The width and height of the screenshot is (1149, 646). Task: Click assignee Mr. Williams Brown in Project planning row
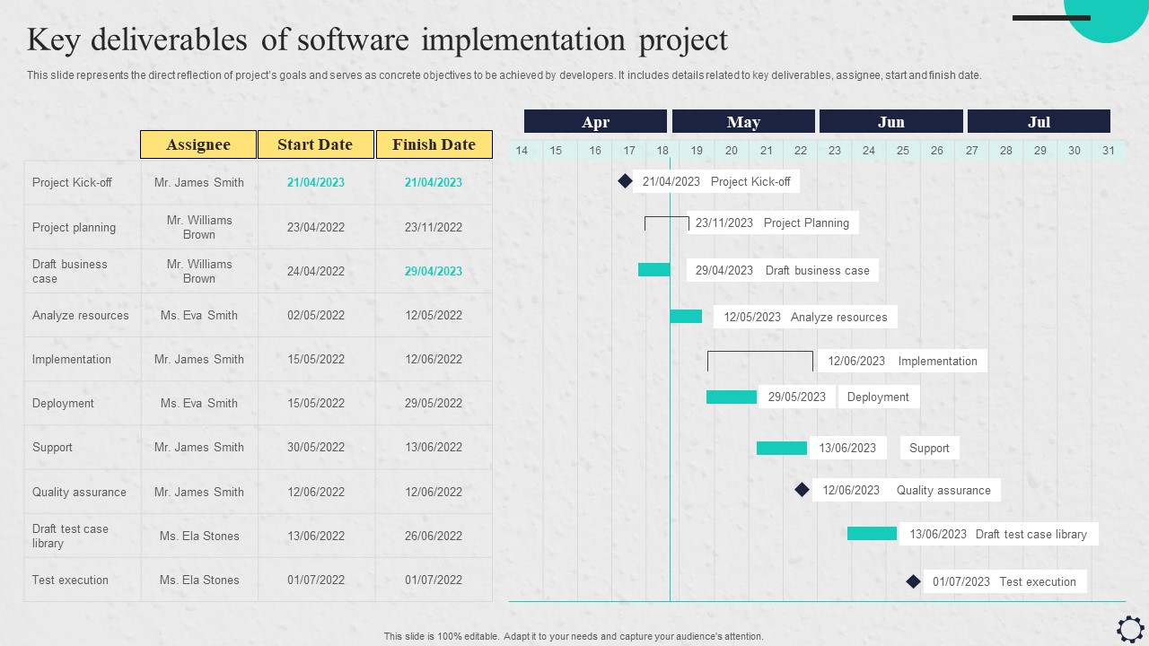[x=199, y=227]
